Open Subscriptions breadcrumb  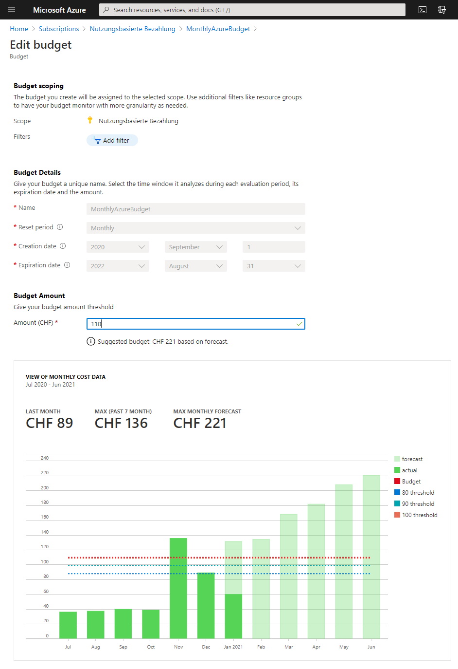coord(59,29)
